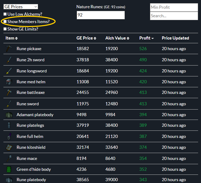
Task: Click the Green d'hide body icon
Action: pos(9,169)
